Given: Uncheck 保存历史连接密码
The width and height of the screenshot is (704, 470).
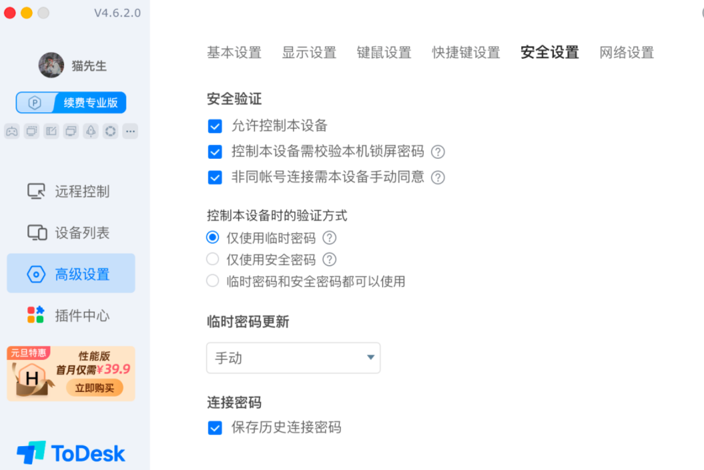Looking at the screenshot, I should 215,428.
